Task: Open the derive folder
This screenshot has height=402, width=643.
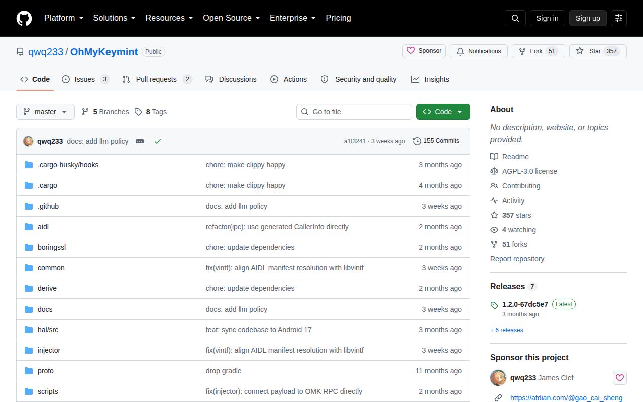Action: point(47,288)
